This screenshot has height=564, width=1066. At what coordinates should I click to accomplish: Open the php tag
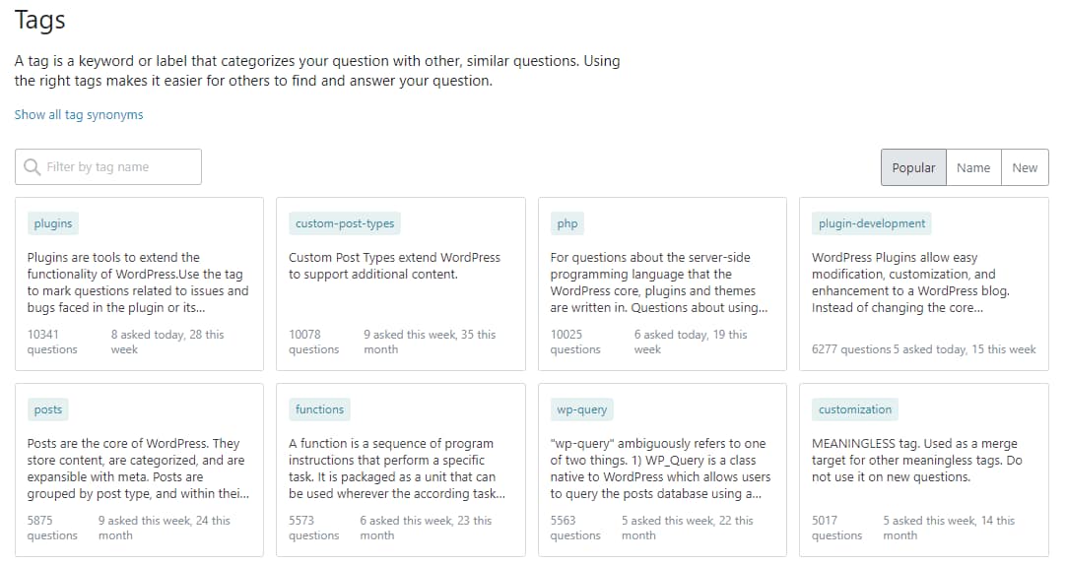(x=567, y=223)
